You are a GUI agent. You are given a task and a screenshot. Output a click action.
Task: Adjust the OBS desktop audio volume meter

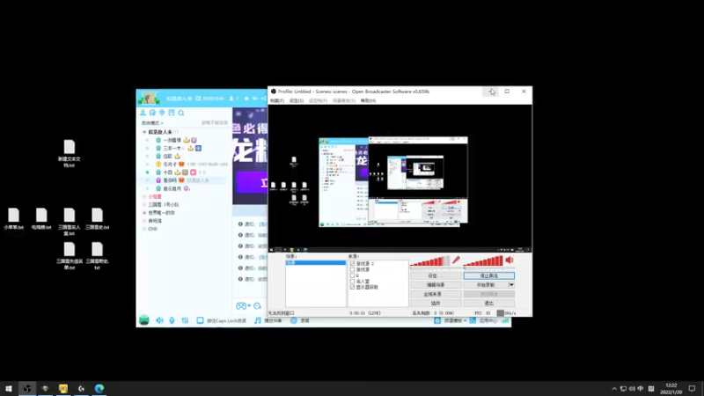(x=483, y=260)
